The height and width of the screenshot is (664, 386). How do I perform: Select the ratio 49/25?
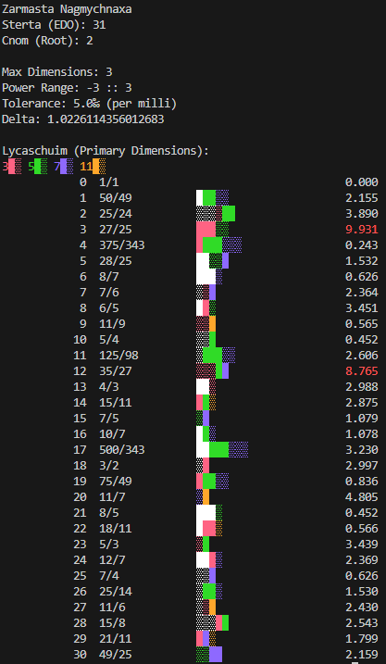[x=116, y=654]
